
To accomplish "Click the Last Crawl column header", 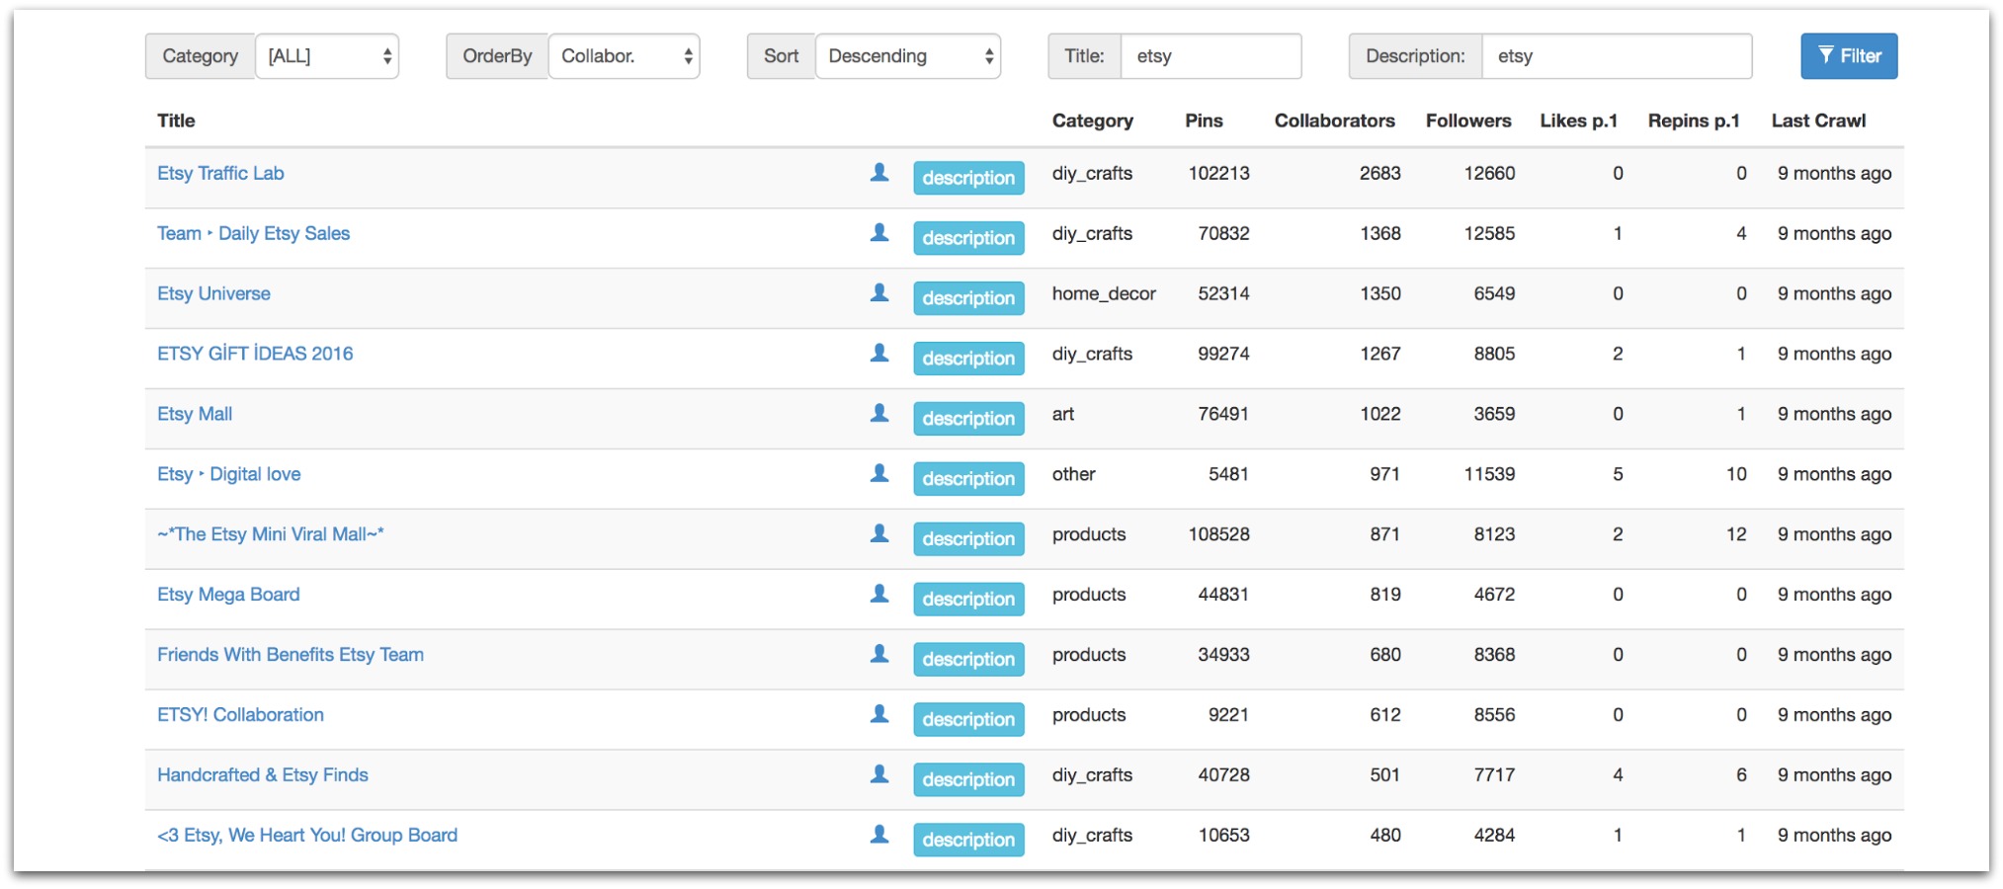I will 1818,121.
